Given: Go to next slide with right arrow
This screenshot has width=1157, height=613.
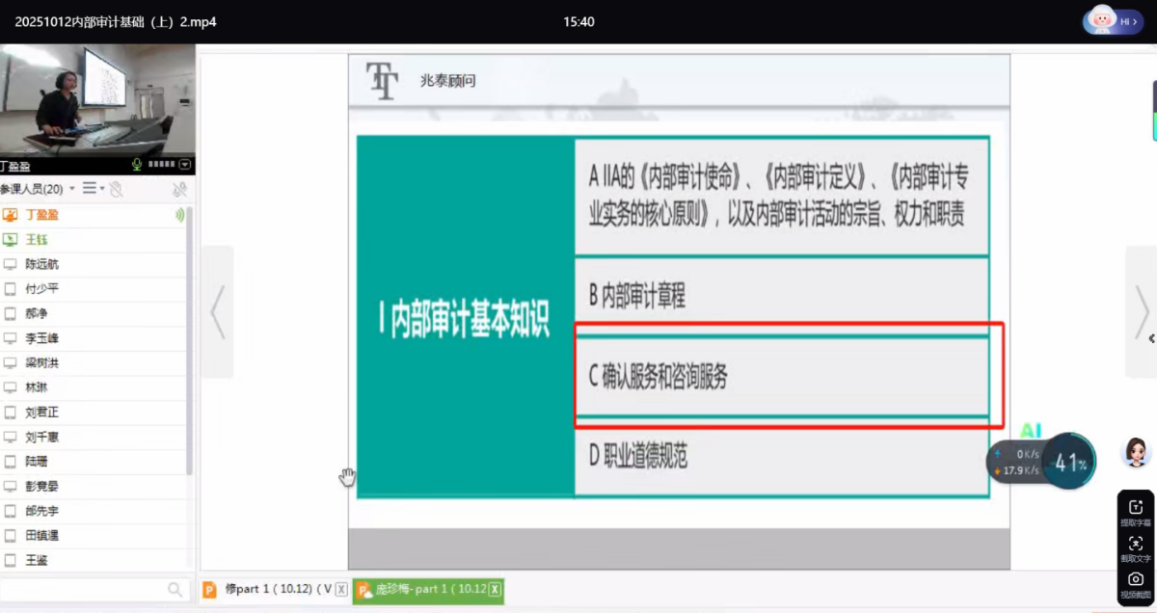Looking at the screenshot, I should tap(1142, 311).
